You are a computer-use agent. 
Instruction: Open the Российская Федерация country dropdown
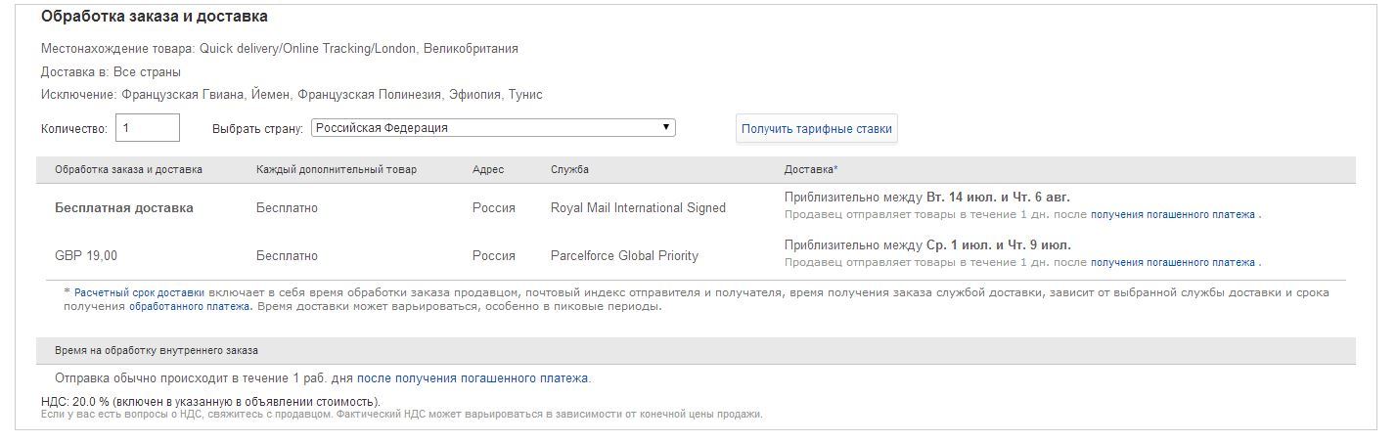click(x=493, y=128)
